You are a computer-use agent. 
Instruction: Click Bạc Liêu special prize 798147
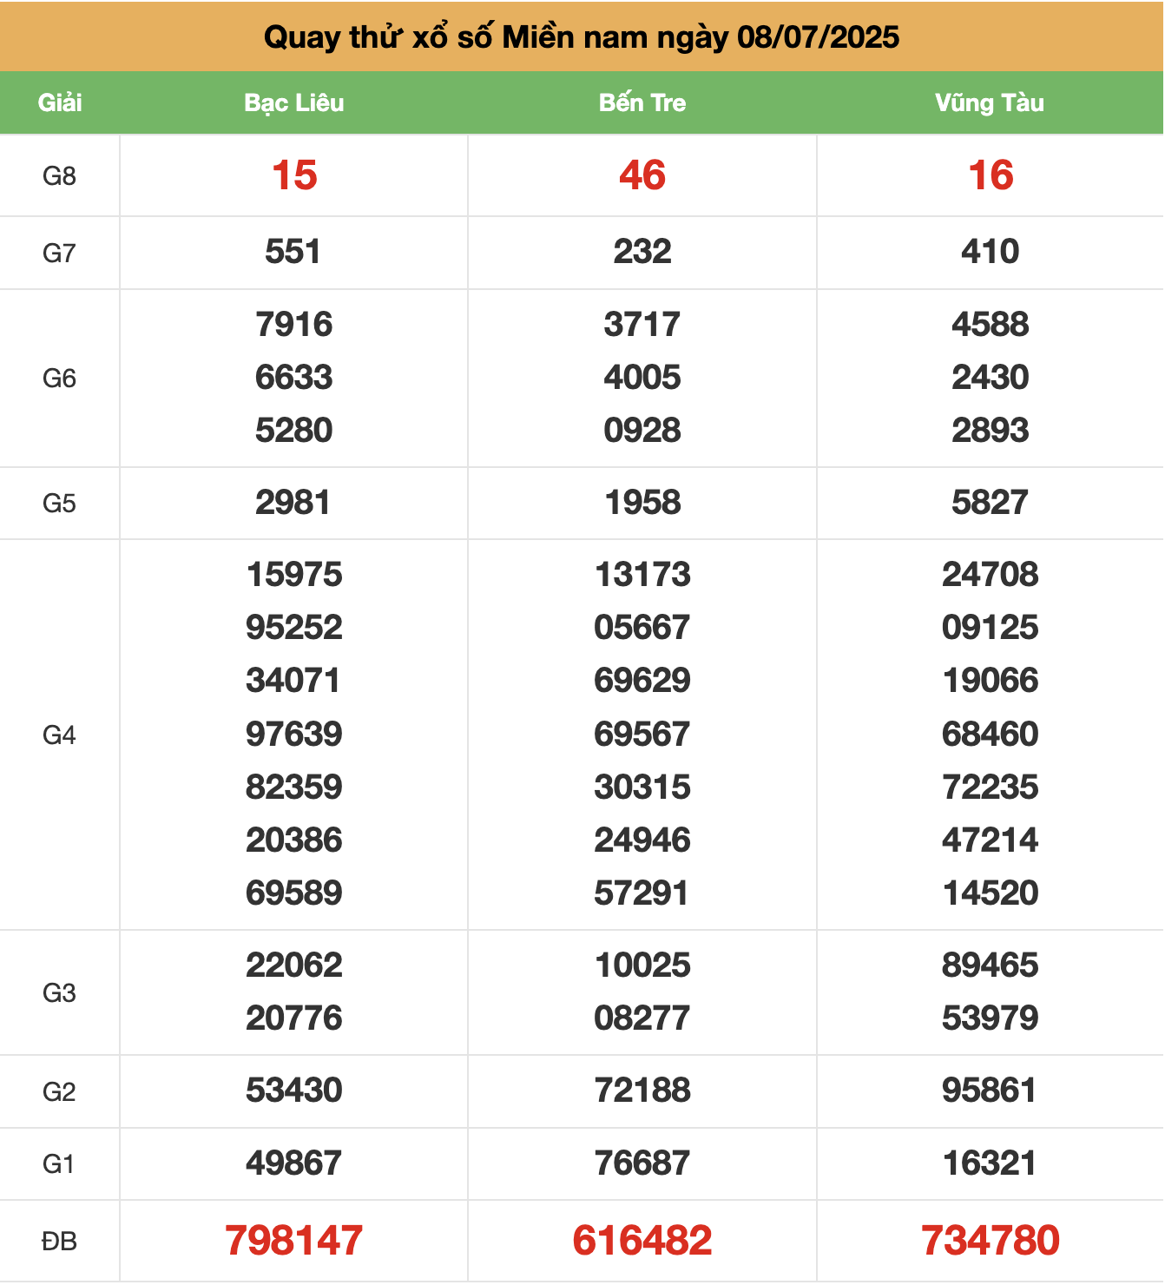point(294,1240)
